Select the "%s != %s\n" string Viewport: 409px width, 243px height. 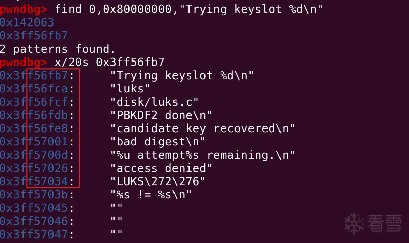151,195
